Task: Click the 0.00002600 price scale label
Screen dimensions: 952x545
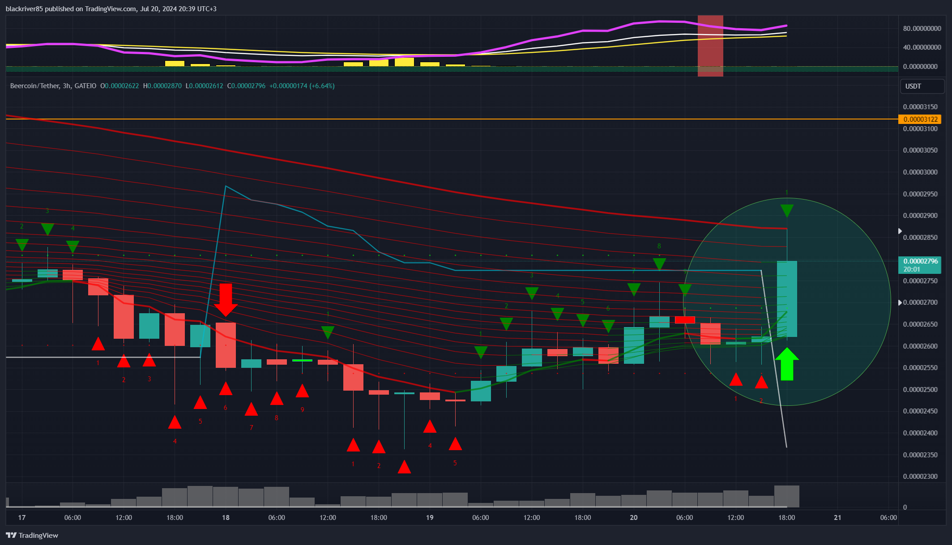Action: [x=920, y=346]
